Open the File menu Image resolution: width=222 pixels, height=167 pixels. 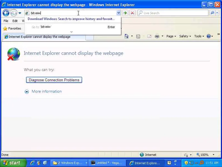point(6,21)
